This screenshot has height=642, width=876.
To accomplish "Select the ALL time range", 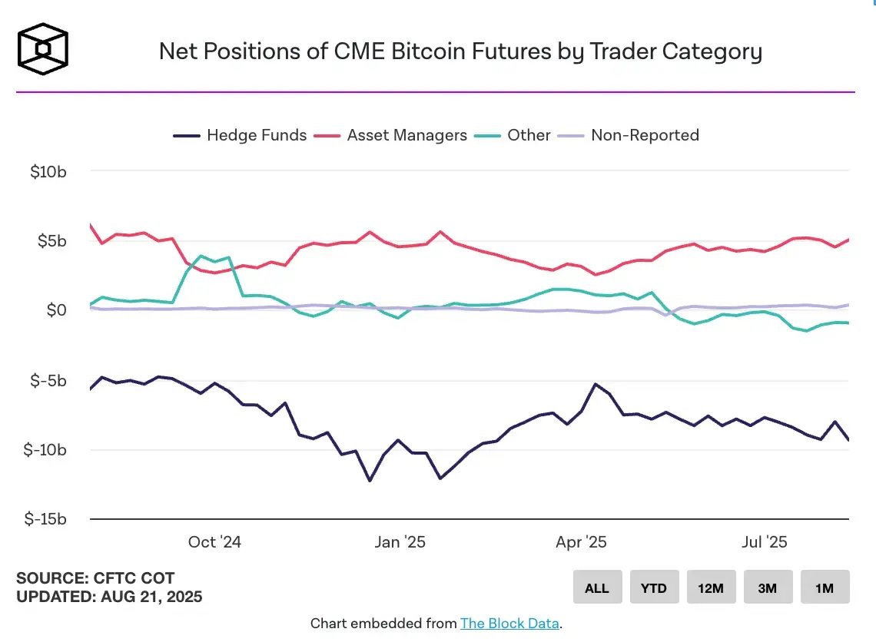I will 597,588.
